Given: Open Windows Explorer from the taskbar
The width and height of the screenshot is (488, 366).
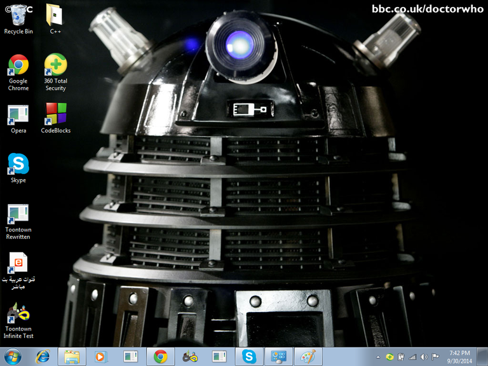Looking at the screenshot, I should tap(72, 356).
